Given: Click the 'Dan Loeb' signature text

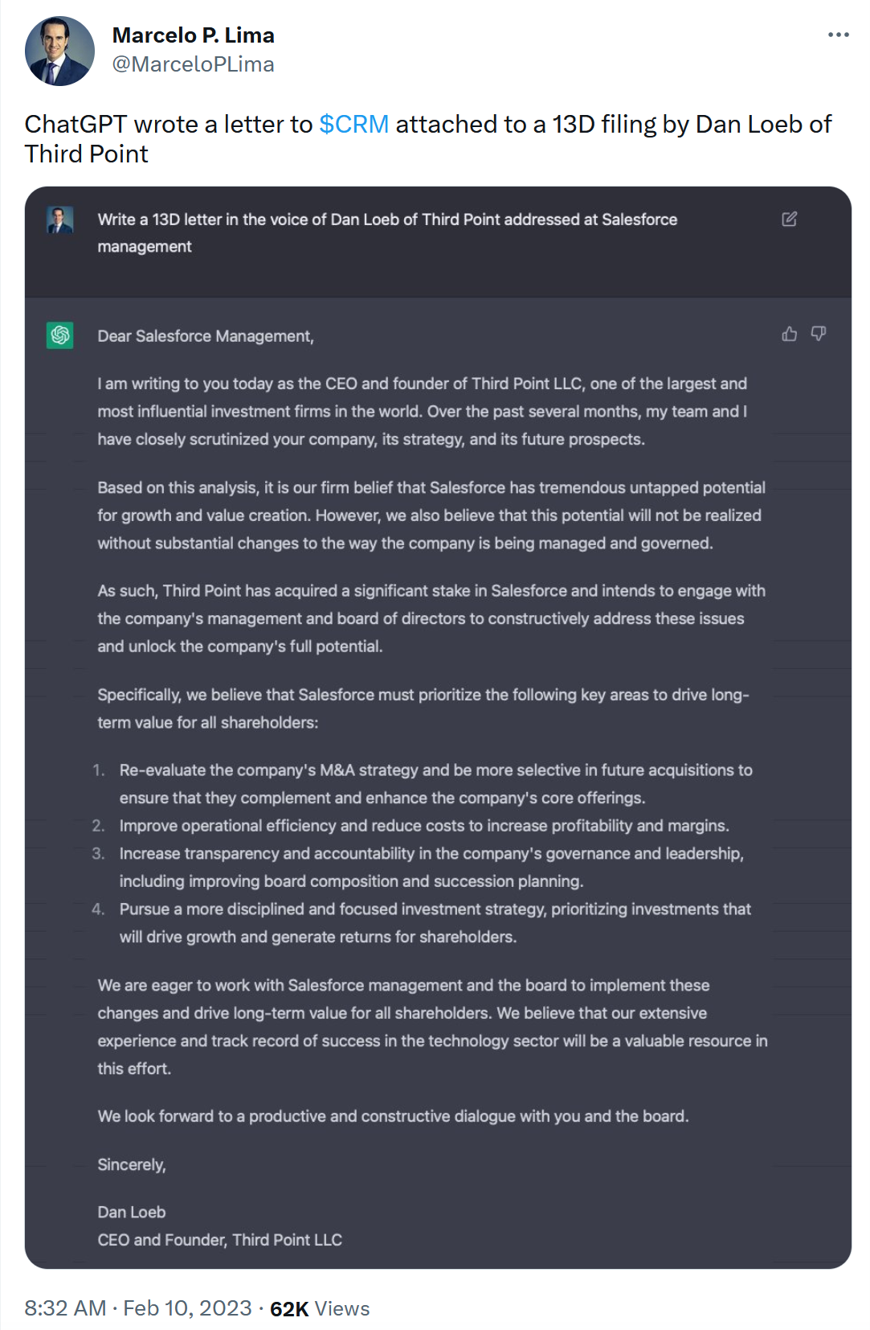Looking at the screenshot, I should tap(131, 1212).
